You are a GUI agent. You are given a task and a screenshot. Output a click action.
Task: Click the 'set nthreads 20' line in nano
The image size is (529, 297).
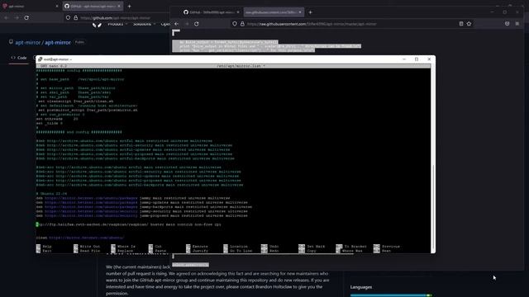(x=57, y=119)
